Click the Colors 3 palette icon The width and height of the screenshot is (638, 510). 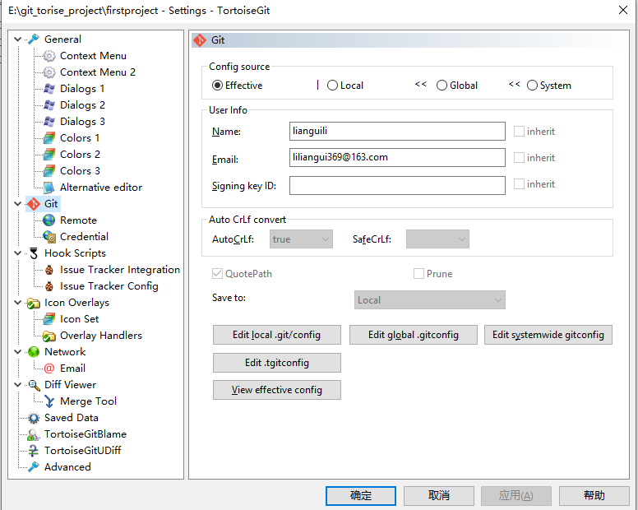point(49,171)
